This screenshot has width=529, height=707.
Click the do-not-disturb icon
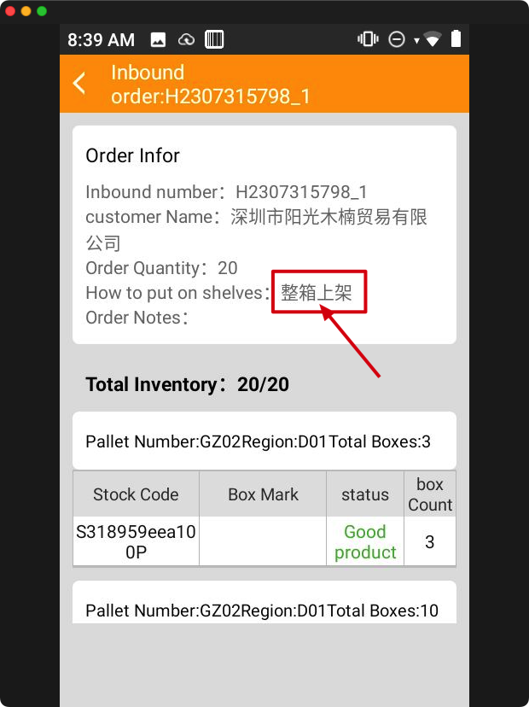(397, 39)
